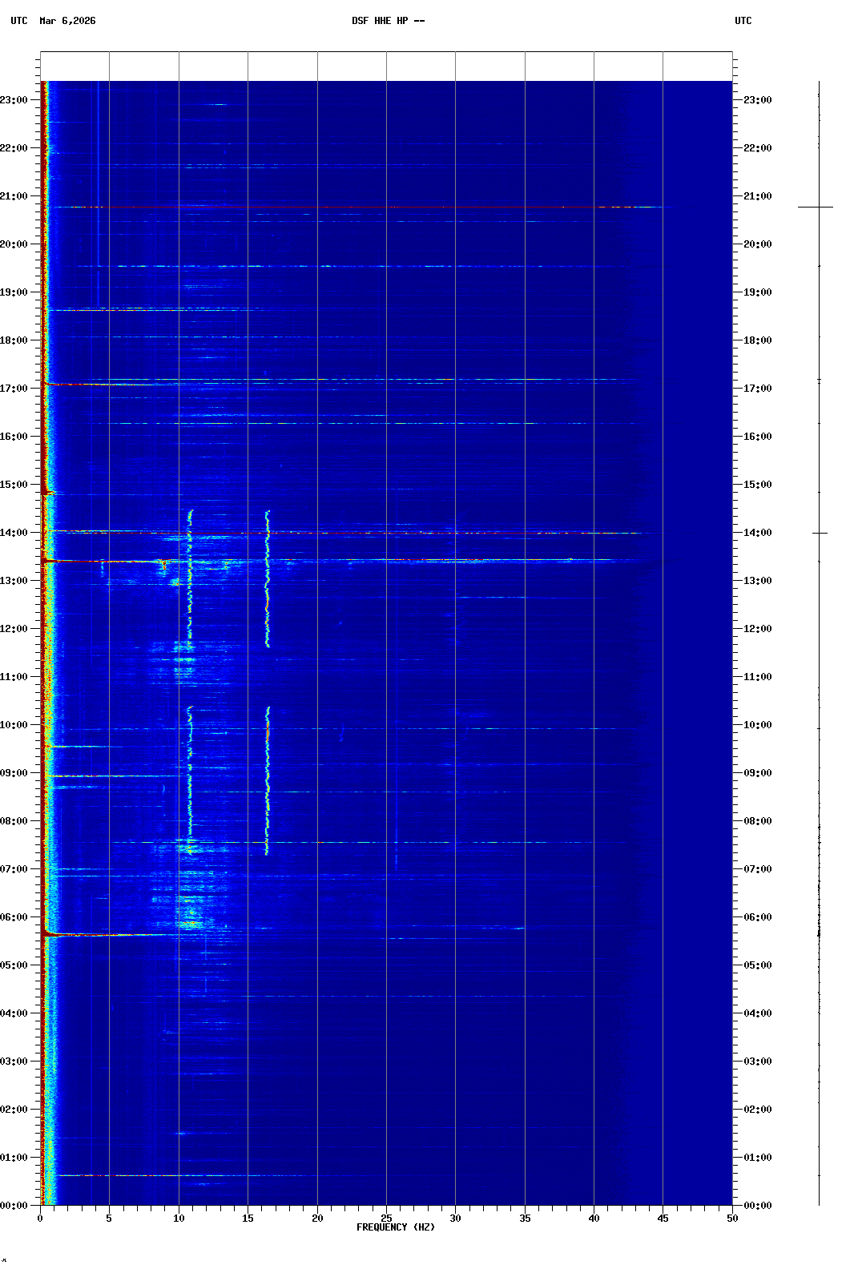Click the 09:00 label on the left time axis

[14, 773]
